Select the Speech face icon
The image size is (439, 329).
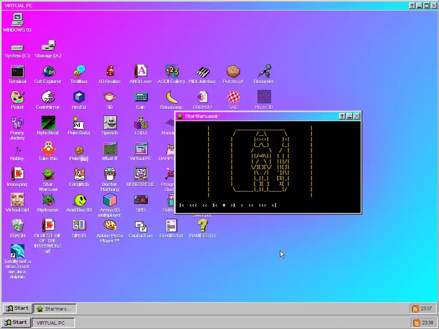pos(110,123)
